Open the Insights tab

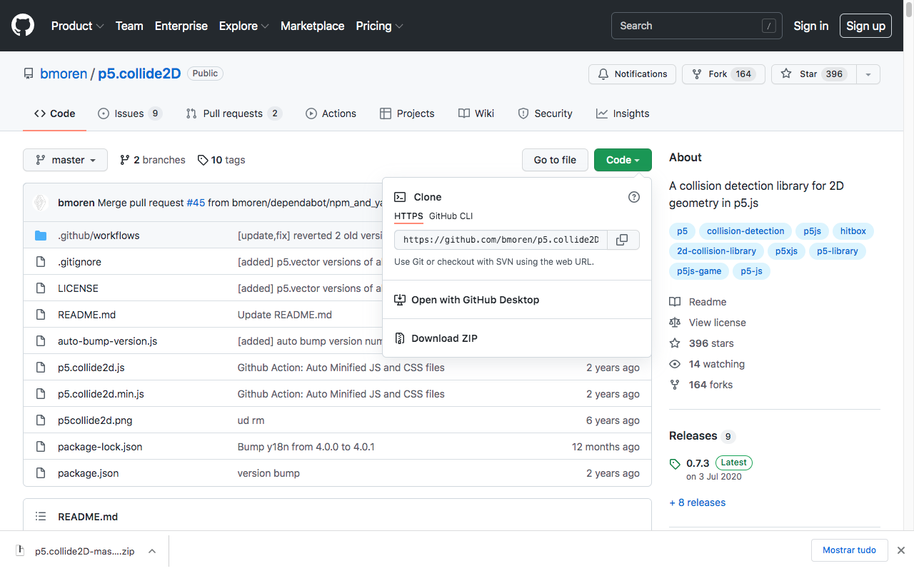pos(623,113)
